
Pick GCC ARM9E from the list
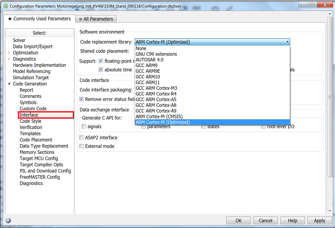tap(212, 71)
